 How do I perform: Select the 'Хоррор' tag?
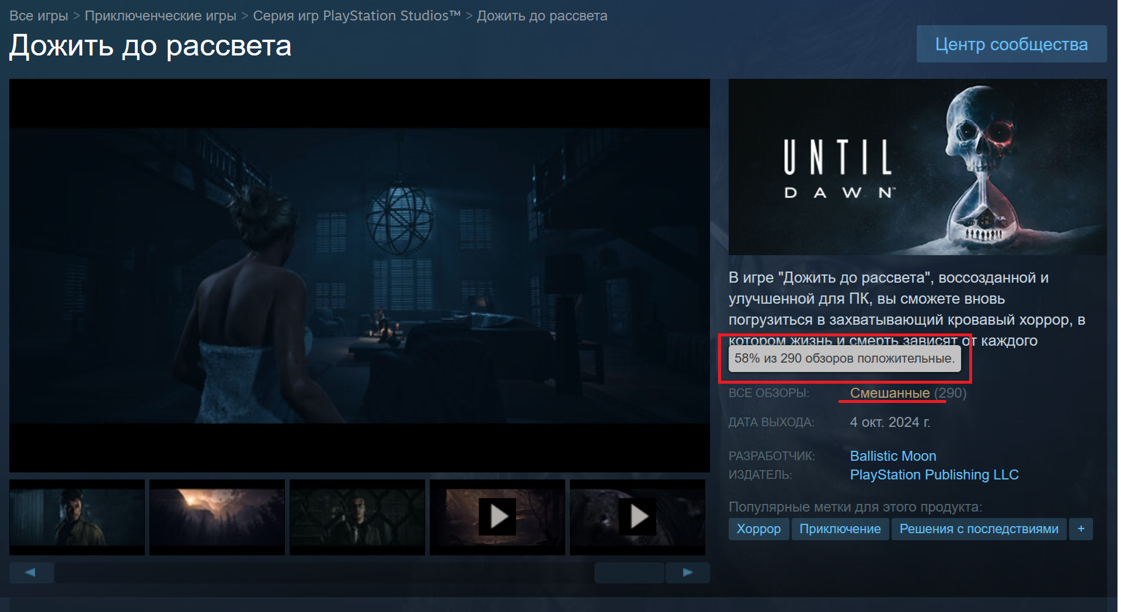tap(758, 529)
